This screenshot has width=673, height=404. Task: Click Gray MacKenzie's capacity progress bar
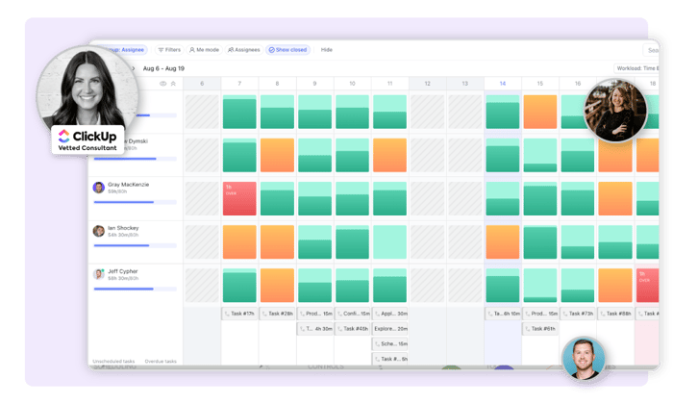[136, 202]
